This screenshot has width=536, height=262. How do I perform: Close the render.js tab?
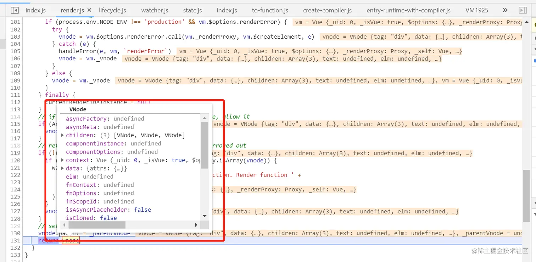89,10
